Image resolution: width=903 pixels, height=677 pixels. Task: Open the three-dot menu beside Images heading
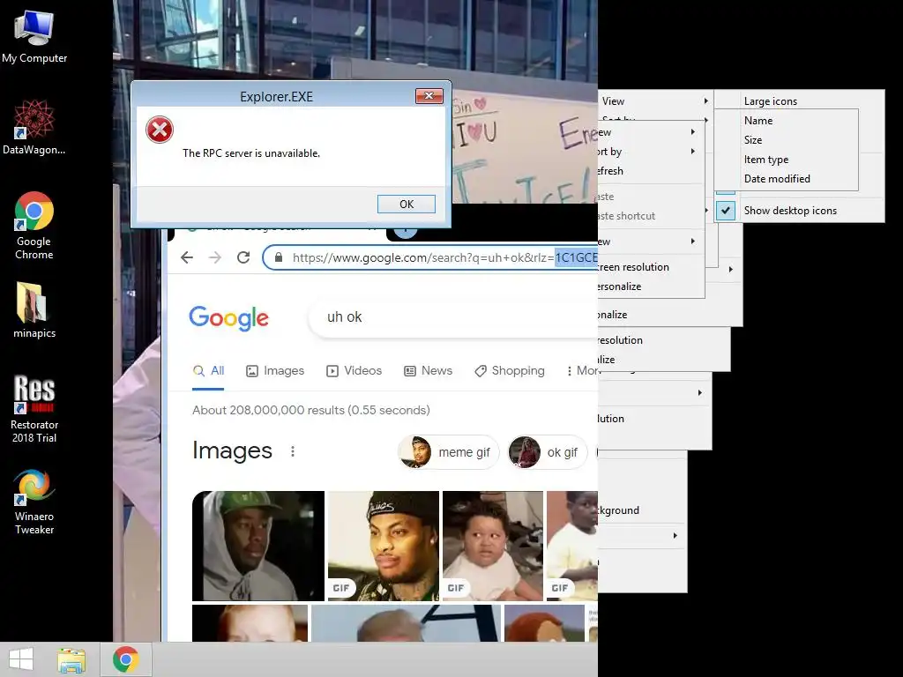(x=293, y=451)
